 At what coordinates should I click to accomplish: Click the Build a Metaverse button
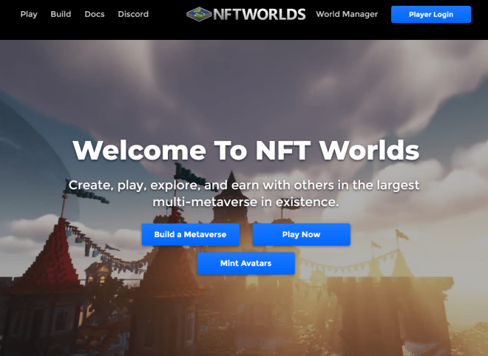(190, 234)
